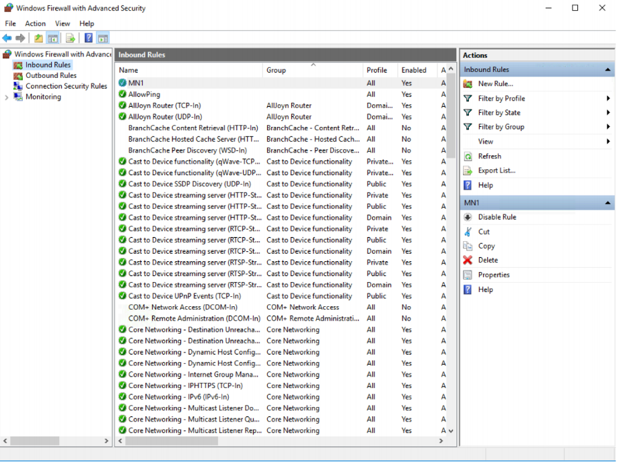
Task: Open the View menu in menu bar
Action: tap(62, 24)
